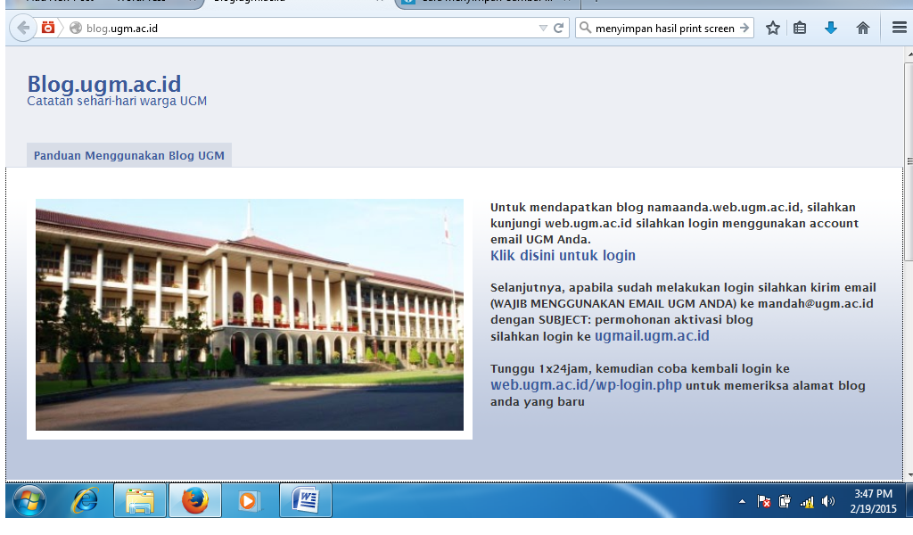This screenshot has width=913, height=535.
Task: Click the search magnifier icon
Action: click(x=585, y=28)
